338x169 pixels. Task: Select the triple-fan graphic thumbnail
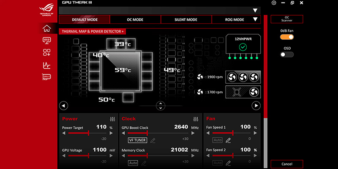pos(243,77)
